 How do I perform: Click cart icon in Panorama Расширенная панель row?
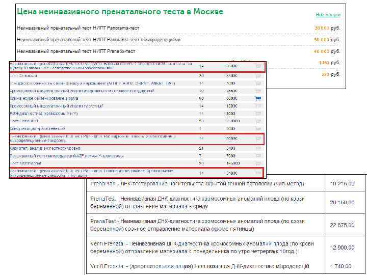click(258, 139)
